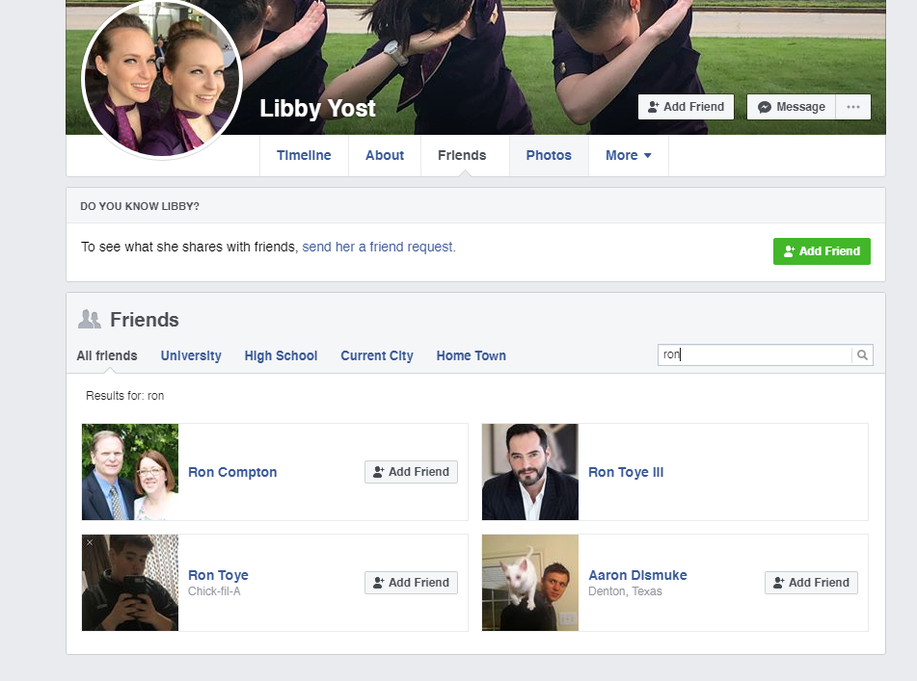Click Ron Compton's profile photo
The width and height of the screenshot is (917, 681).
pos(130,472)
